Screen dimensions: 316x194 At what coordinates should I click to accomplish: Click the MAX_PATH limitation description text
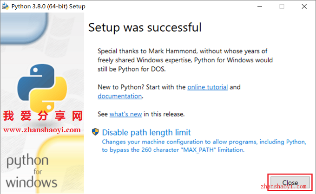point(204,146)
